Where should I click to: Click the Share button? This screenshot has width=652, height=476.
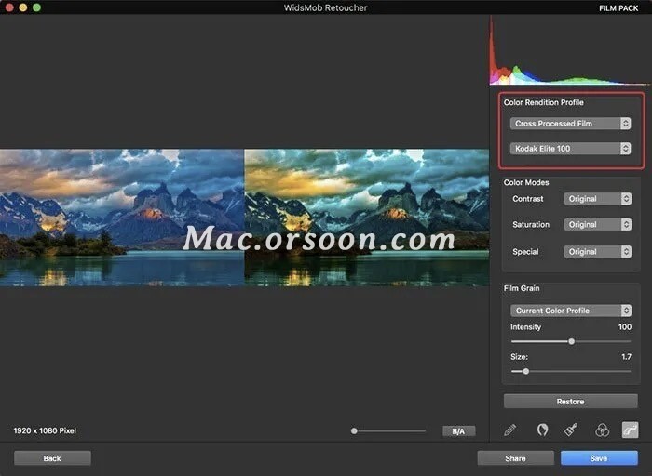515,458
